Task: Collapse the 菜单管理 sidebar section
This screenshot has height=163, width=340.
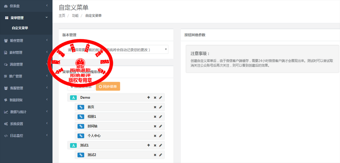Action: (26, 18)
